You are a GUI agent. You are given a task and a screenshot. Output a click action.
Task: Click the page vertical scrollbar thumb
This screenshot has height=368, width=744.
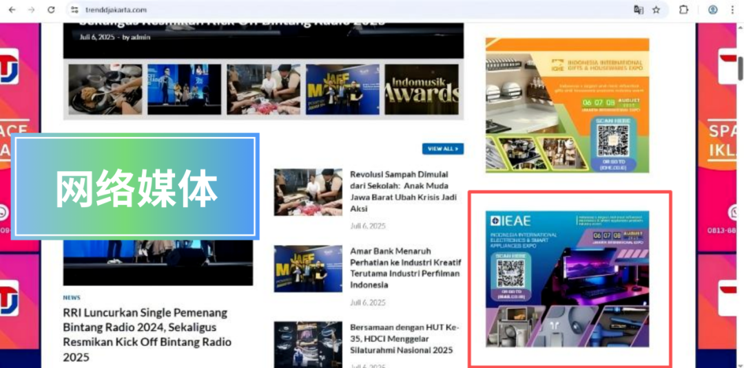pos(740,68)
